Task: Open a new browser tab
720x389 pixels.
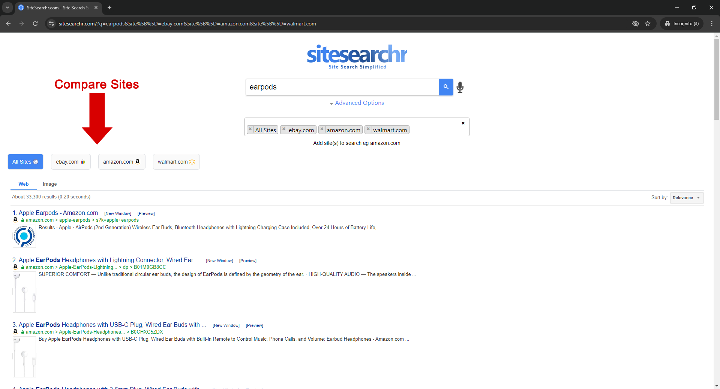Action: point(109,7)
